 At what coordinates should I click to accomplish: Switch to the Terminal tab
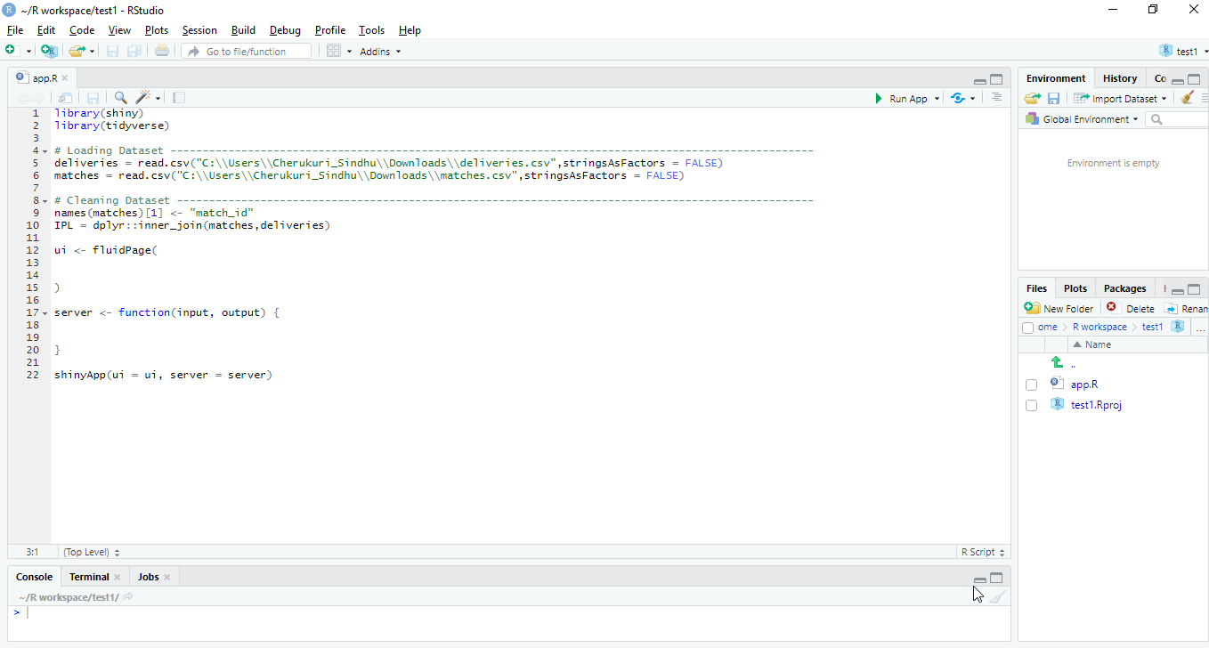(89, 577)
